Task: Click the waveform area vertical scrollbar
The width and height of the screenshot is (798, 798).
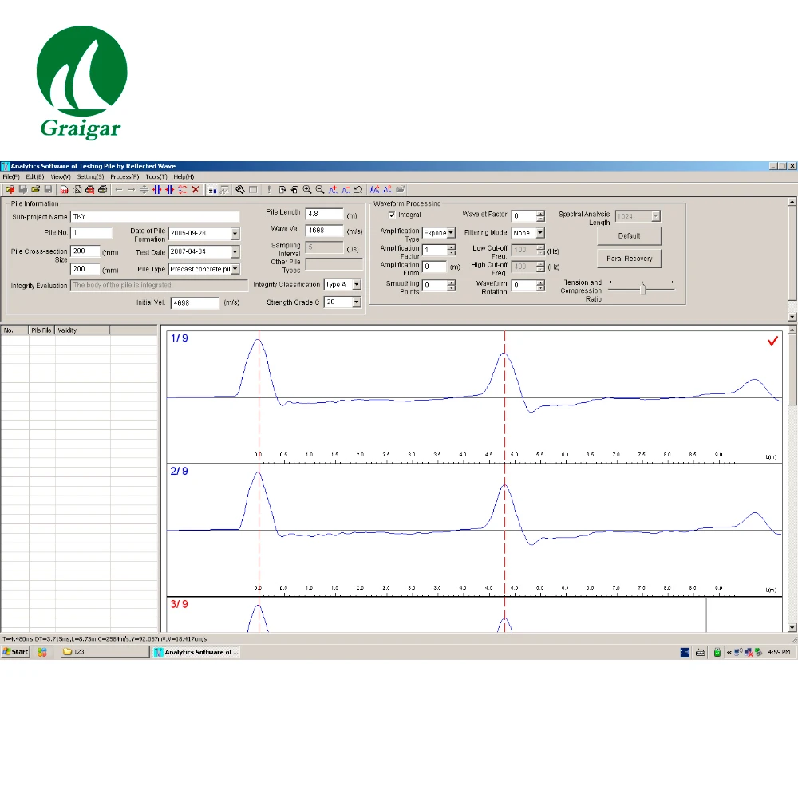Action: 792,478
